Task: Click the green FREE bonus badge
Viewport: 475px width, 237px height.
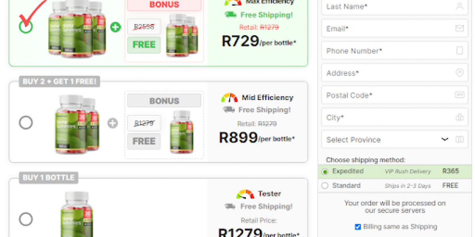Action: pyautogui.click(x=144, y=45)
